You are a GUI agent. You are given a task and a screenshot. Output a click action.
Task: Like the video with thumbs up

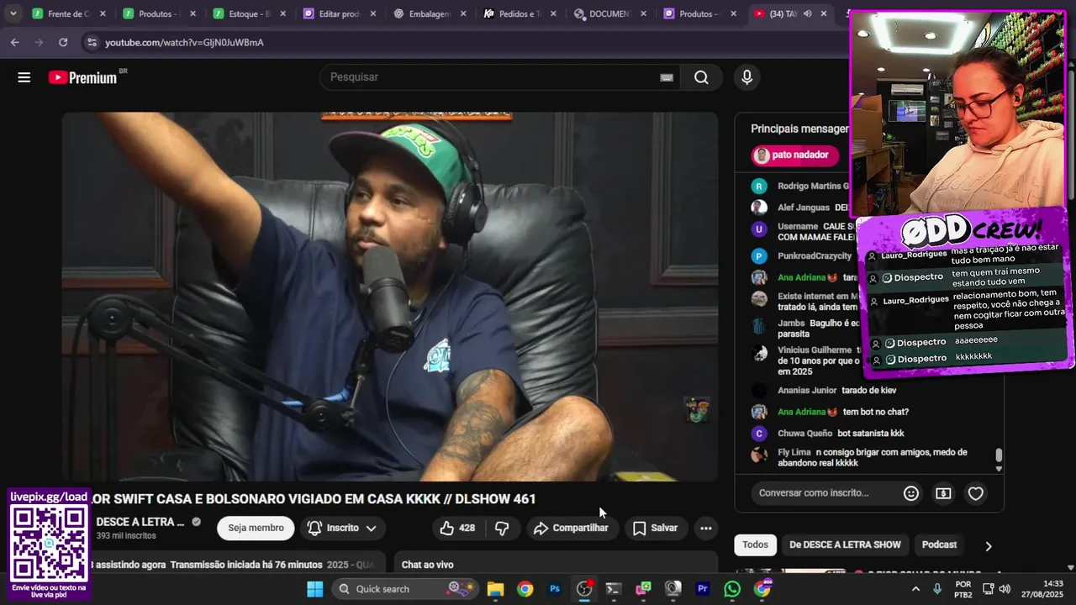point(456,528)
